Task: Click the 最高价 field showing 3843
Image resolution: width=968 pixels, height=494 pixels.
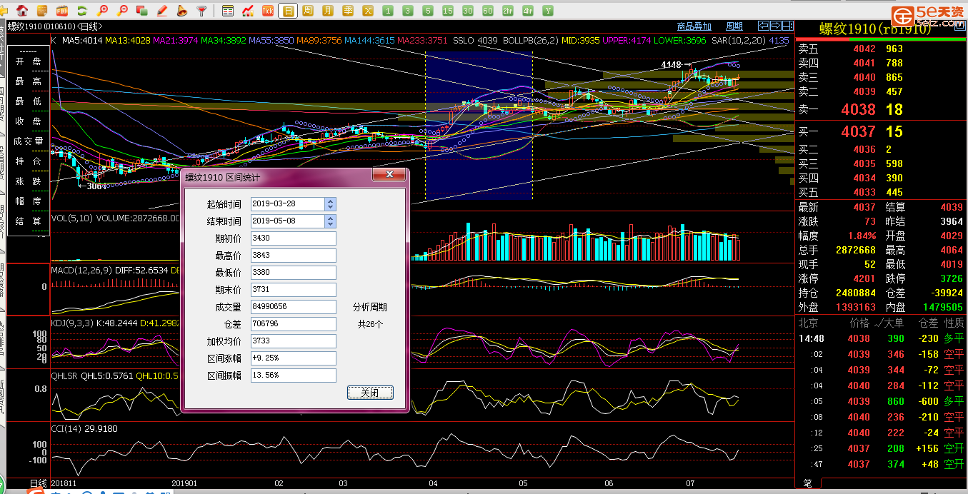Action: tap(294, 256)
